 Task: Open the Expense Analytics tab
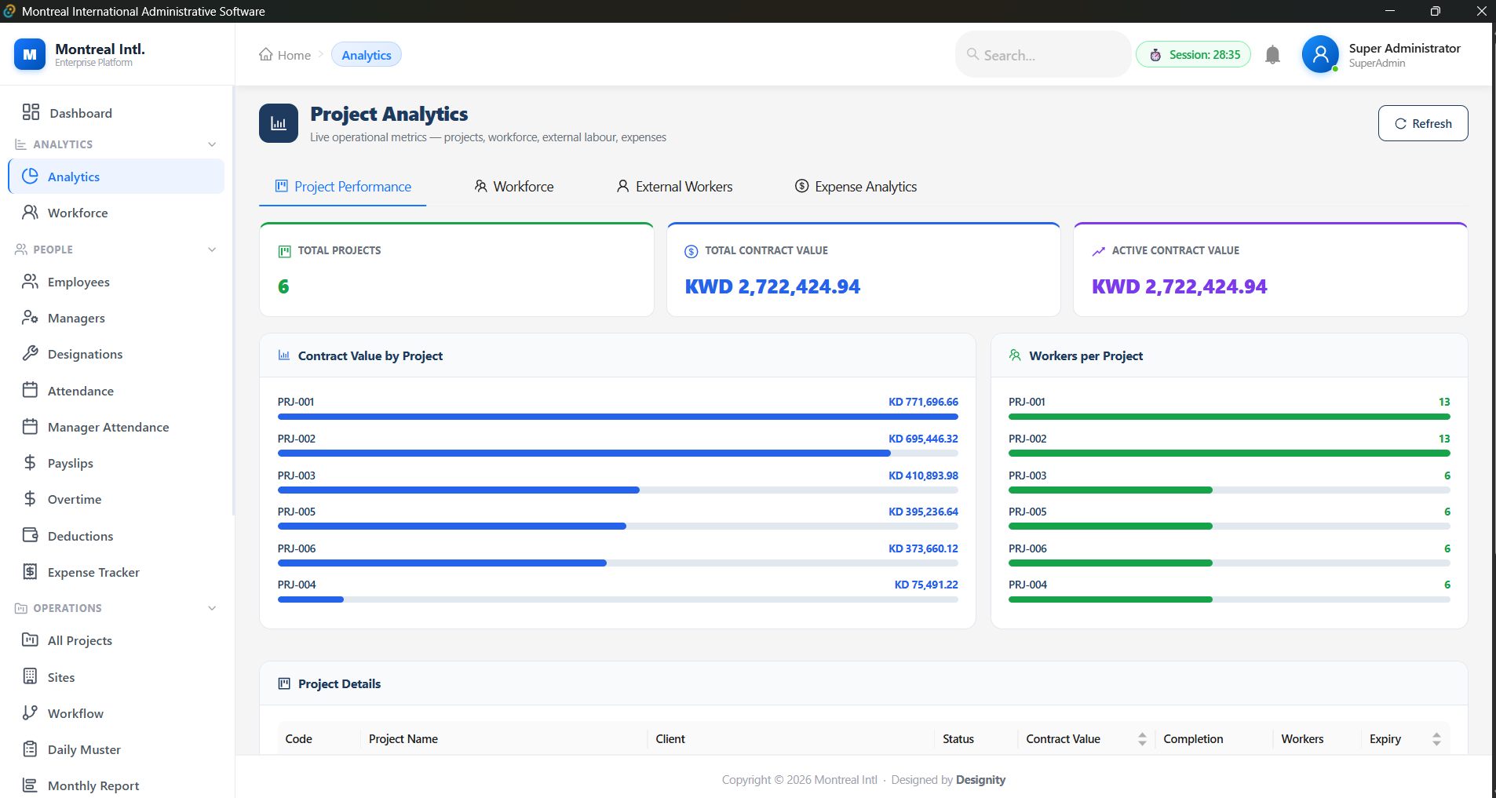[856, 187]
